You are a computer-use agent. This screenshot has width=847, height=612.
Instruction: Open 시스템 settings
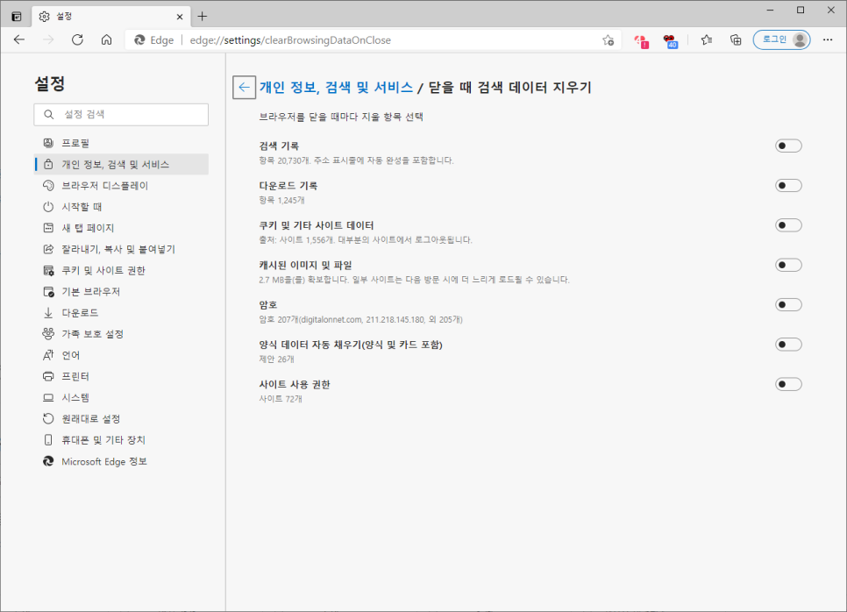(121, 397)
